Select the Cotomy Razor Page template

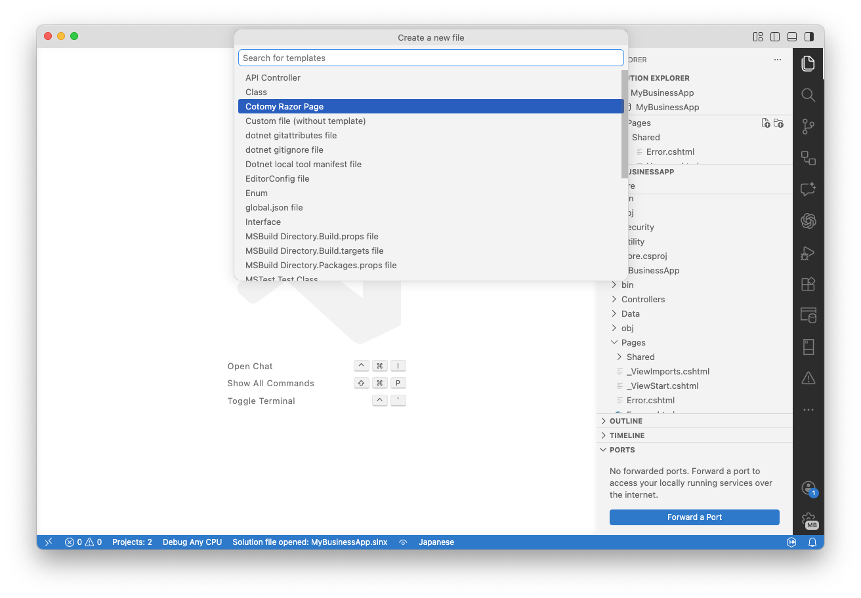click(x=431, y=106)
